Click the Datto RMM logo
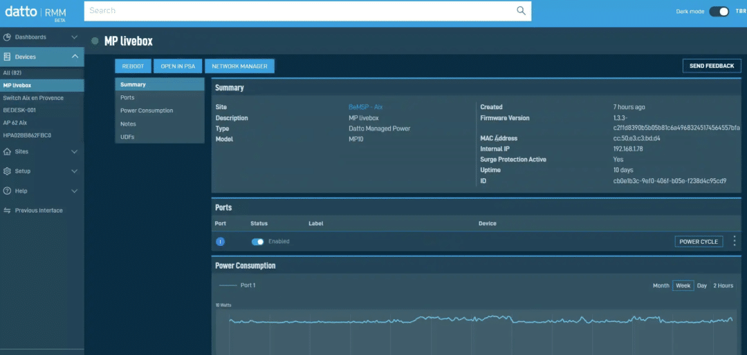747x355 pixels. tap(35, 12)
